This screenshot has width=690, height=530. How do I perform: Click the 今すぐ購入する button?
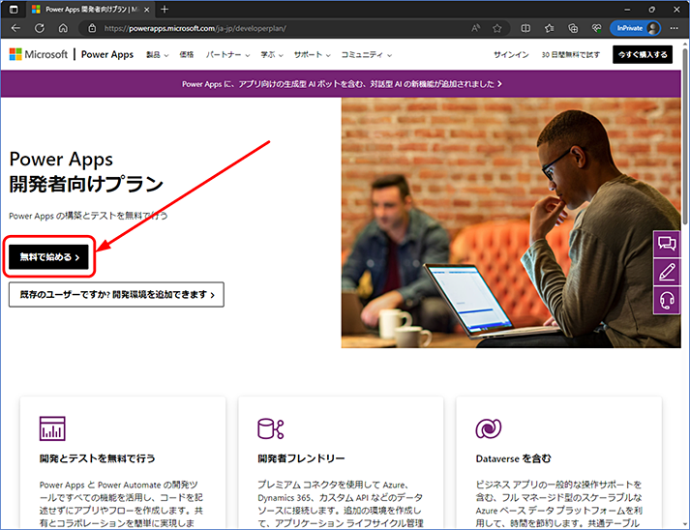tap(643, 54)
